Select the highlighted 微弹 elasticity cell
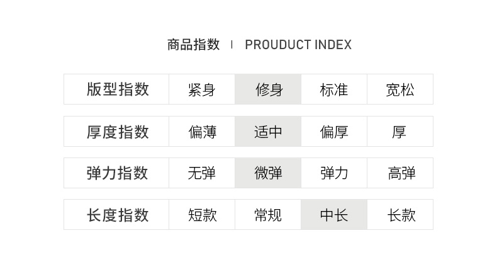497x257 pixels. click(268, 173)
